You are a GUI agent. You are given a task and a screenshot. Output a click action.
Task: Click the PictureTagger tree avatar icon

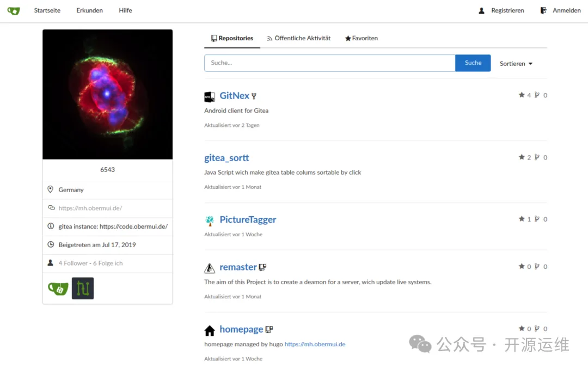tap(210, 220)
